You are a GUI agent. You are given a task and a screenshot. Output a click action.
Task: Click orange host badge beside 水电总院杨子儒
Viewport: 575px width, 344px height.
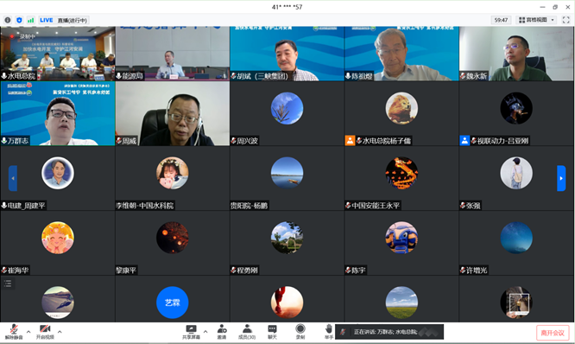[x=350, y=141]
